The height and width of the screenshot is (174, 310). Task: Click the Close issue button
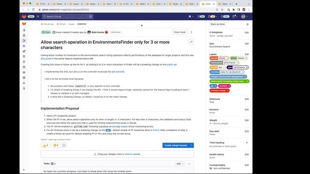pyautogui.click(x=180, y=32)
